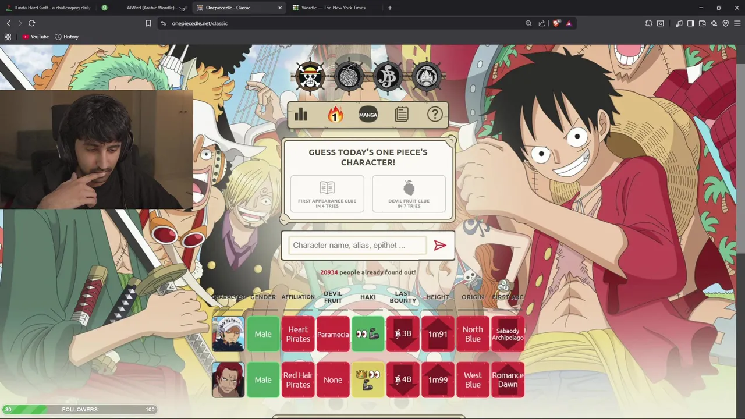The height and width of the screenshot is (419, 745).
Task: Open the tab search window icon
Action: pos(661,23)
